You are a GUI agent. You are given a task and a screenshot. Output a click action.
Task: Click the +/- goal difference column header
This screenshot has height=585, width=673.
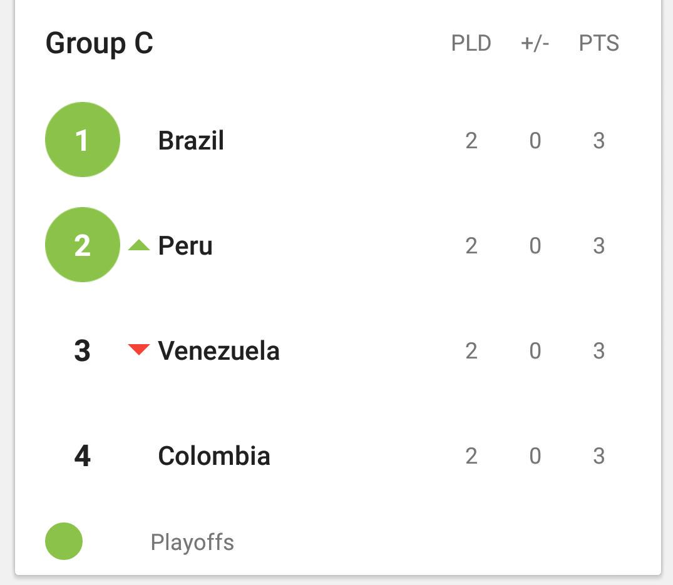pos(535,44)
